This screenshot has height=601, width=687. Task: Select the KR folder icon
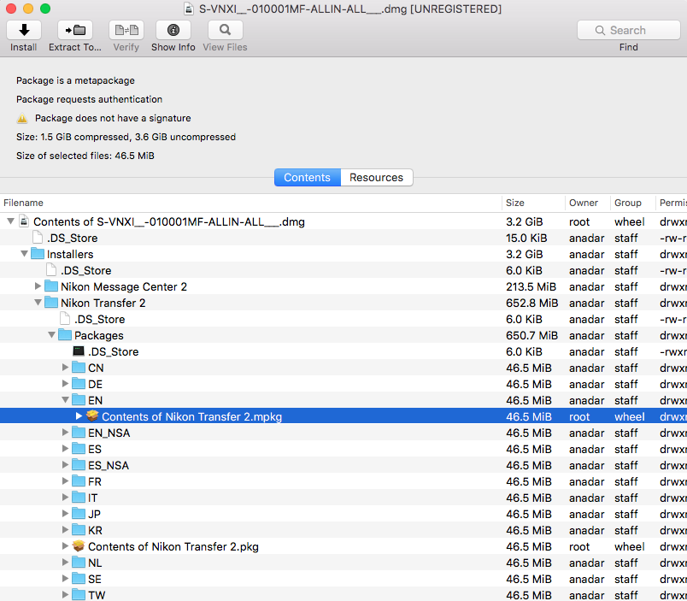point(79,529)
